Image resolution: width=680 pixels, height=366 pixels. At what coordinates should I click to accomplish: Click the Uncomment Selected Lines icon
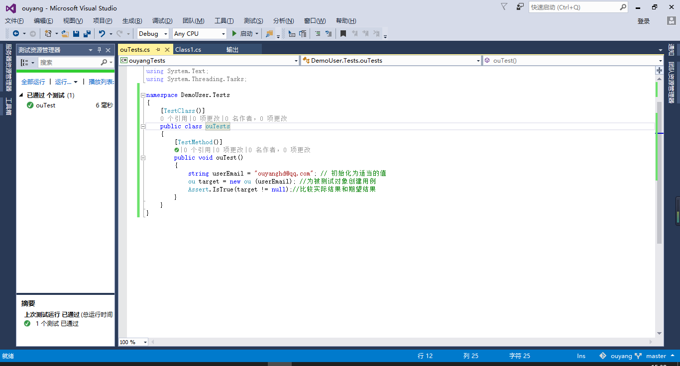pyautogui.click(x=328, y=34)
